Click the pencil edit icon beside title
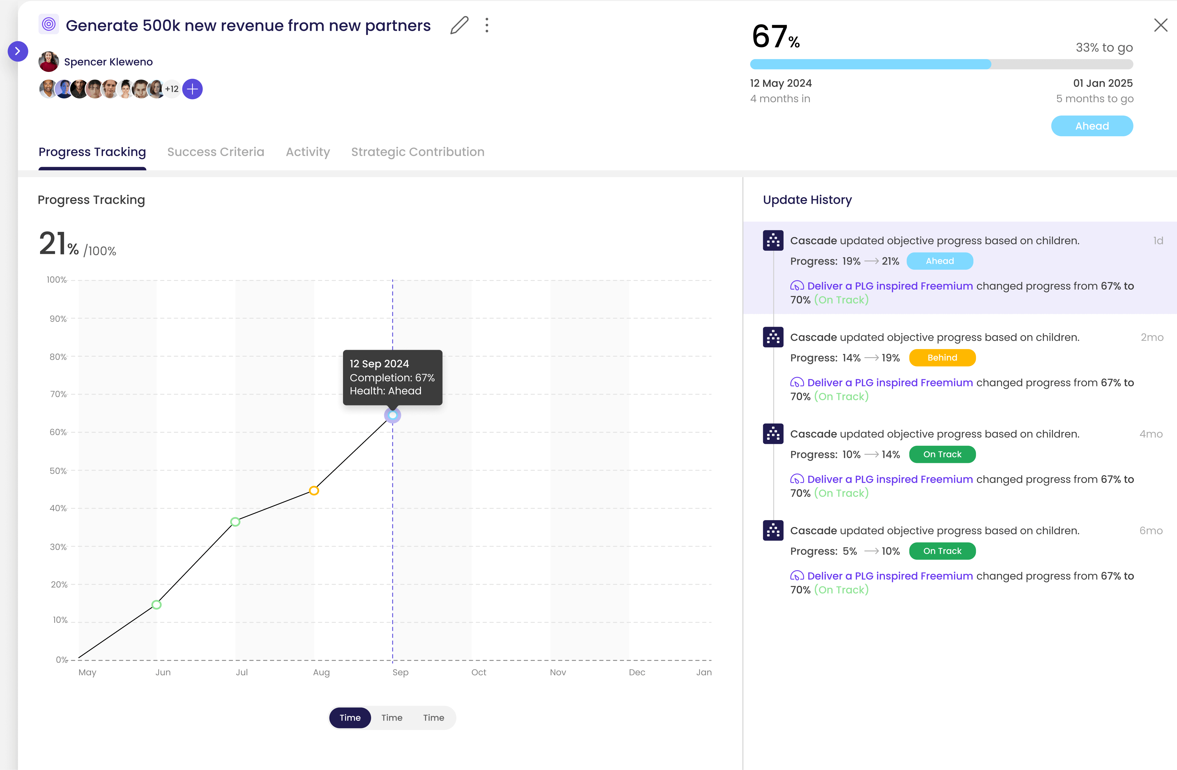The image size is (1177, 770). coord(459,25)
